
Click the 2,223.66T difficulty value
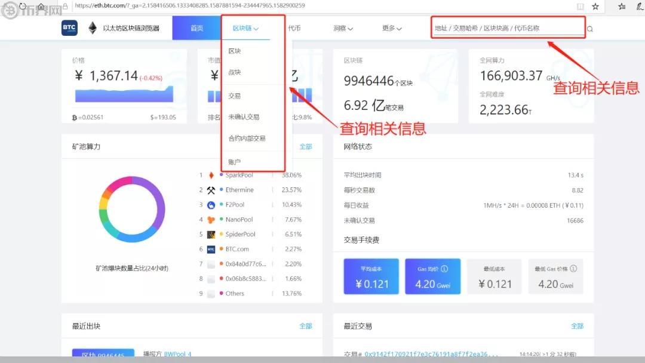pyautogui.click(x=506, y=110)
